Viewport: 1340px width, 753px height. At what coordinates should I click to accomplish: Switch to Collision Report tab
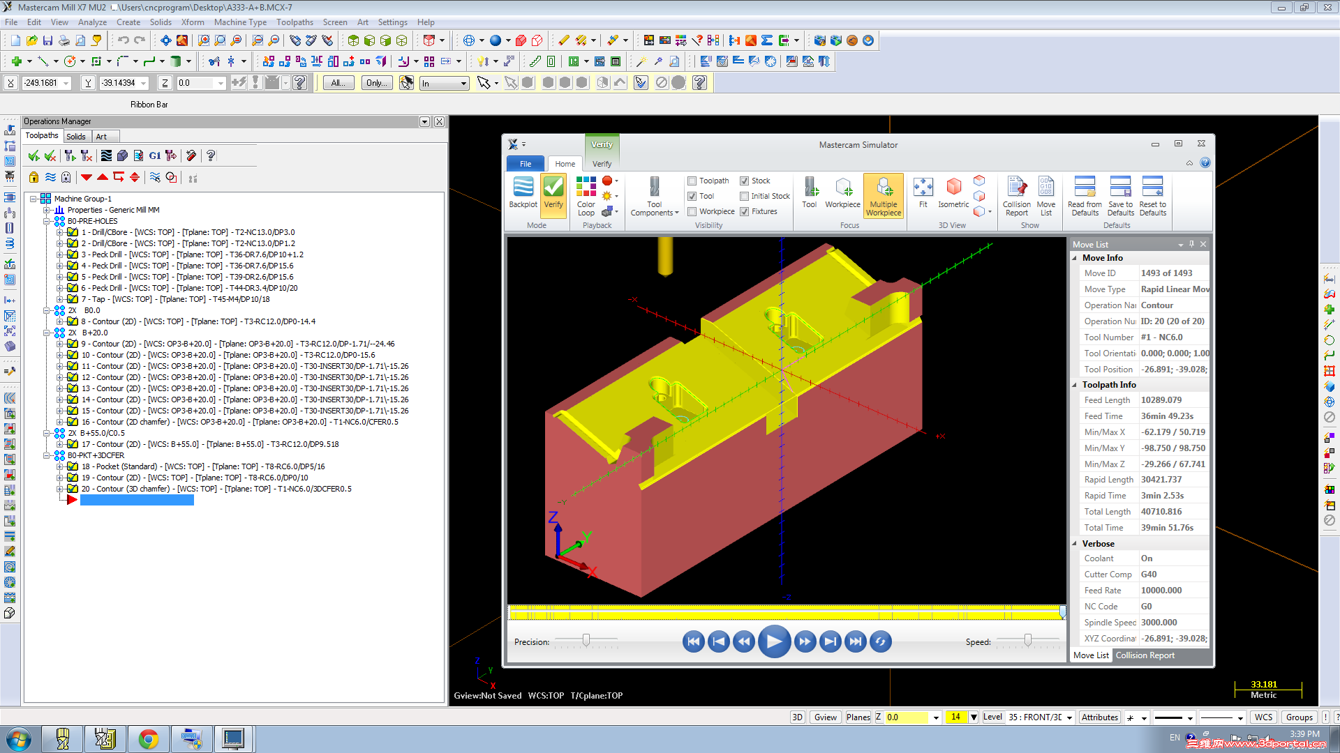pyautogui.click(x=1145, y=655)
